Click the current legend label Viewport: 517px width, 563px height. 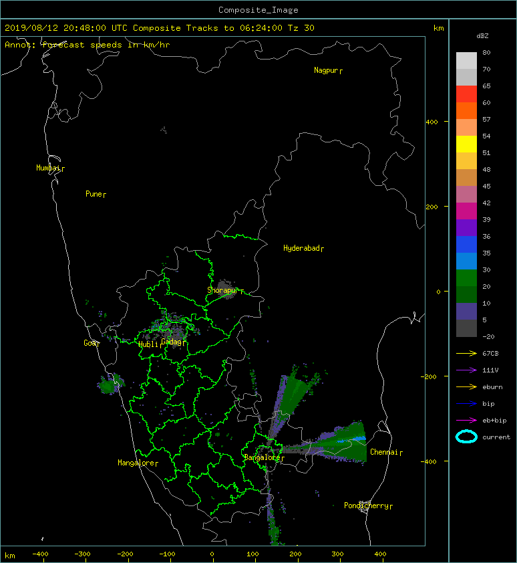(x=496, y=437)
